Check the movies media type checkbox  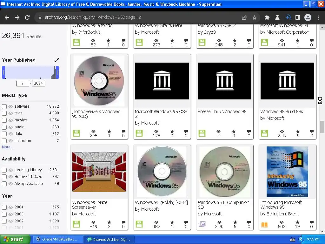(x=4, y=120)
